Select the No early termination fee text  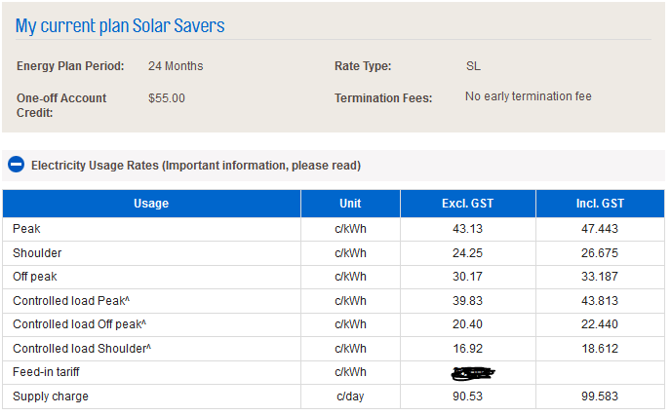[528, 96]
